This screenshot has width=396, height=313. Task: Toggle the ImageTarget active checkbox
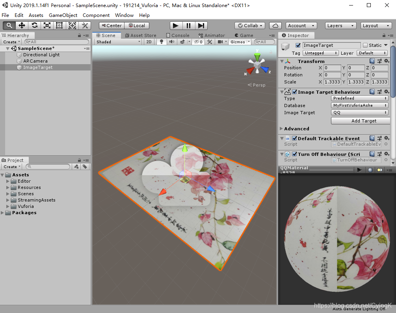pyautogui.click(x=298, y=45)
